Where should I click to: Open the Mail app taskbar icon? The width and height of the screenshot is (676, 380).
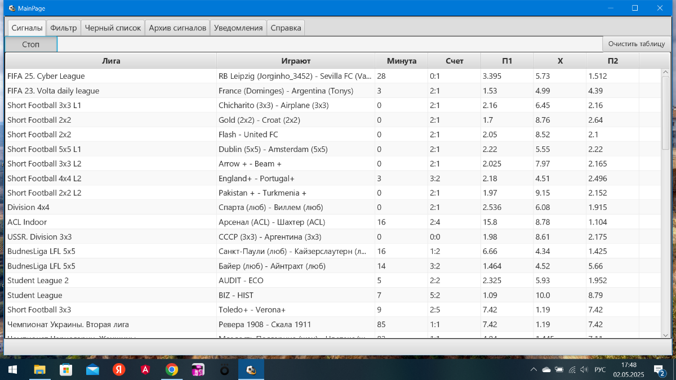click(92, 369)
